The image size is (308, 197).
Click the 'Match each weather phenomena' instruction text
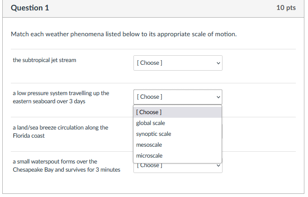[123, 34]
